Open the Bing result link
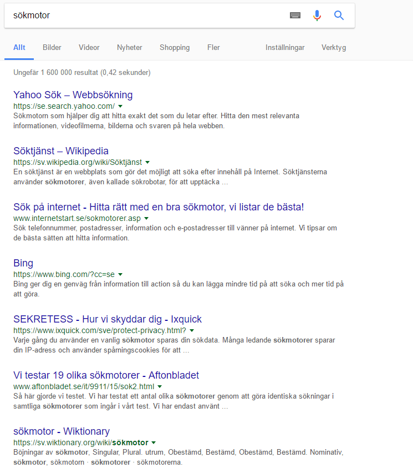 coord(23,263)
